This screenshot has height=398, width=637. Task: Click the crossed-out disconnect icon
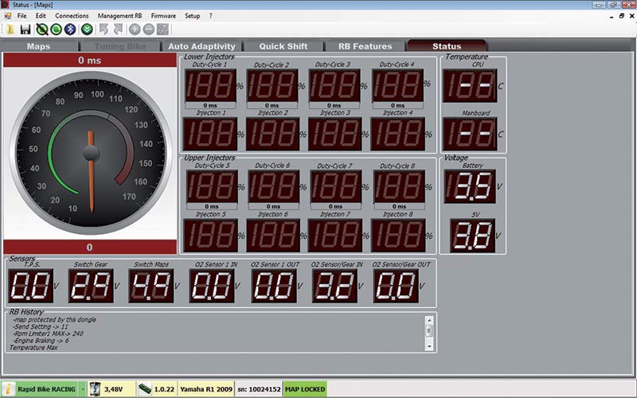(41, 29)
